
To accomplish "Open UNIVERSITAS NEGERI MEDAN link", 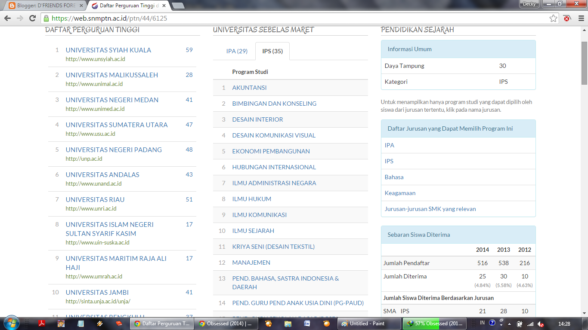I will click(112, 100).
